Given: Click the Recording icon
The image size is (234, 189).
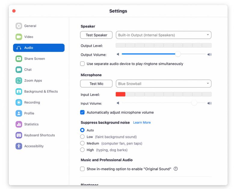Looking at the screenshot, I should [19, 102].
